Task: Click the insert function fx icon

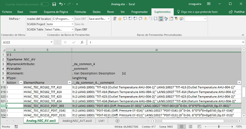Action: [x=82, y=42]
